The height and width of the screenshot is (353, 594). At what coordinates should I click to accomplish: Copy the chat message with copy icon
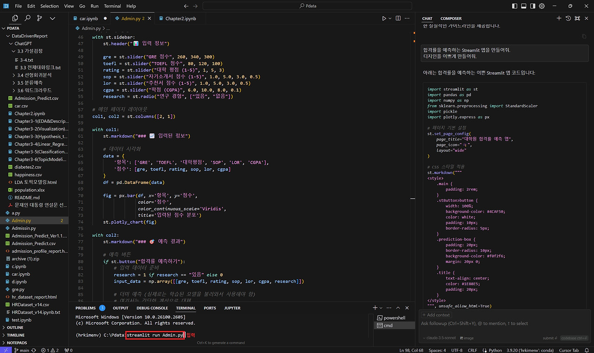[x=584, y=36]
